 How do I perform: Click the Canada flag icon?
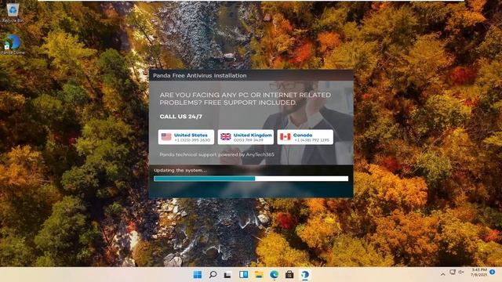coord(286,137)
